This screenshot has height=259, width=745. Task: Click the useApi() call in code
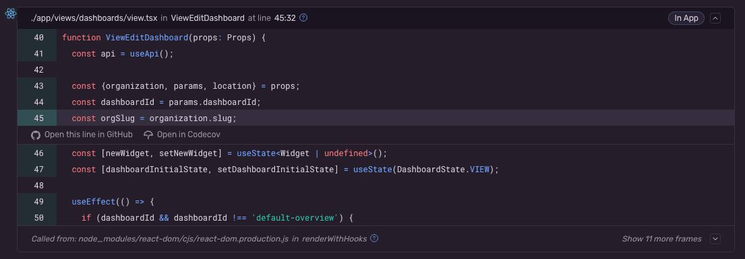[x=149, y=54]
